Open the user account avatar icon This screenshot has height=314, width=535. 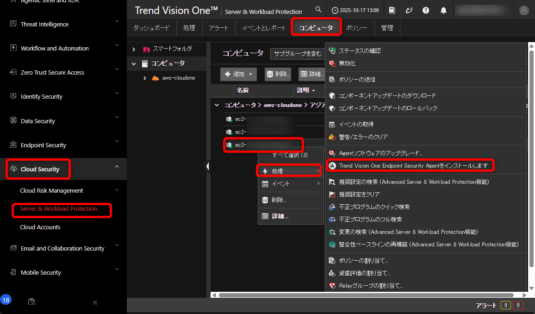pos(524,10)
